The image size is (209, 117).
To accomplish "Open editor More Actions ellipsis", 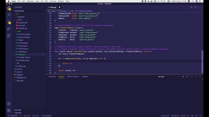I will coord(200,7).
